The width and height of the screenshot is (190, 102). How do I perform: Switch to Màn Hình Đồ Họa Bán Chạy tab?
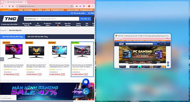pos(37,37)
